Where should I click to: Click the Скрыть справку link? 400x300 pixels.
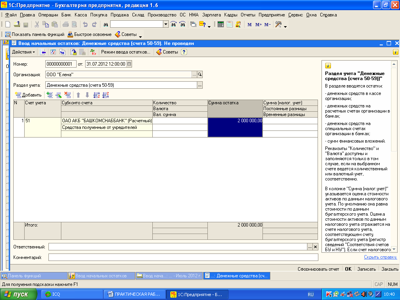click(380, 257)
